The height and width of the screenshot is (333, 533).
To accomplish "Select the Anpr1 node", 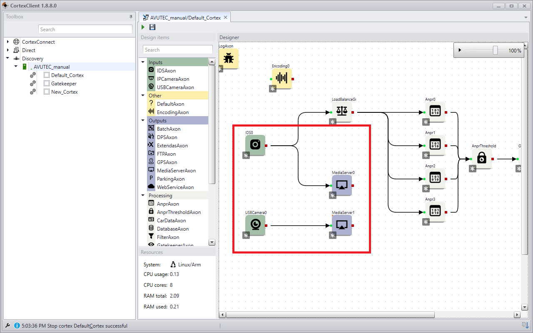I will coord(435,145).
